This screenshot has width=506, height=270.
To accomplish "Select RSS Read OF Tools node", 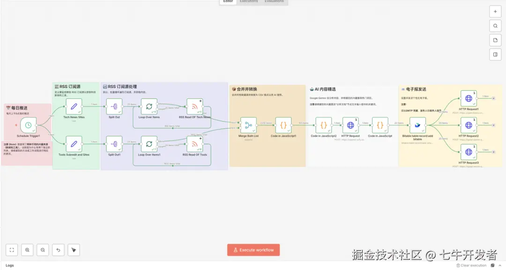I will tap(194, 144).
